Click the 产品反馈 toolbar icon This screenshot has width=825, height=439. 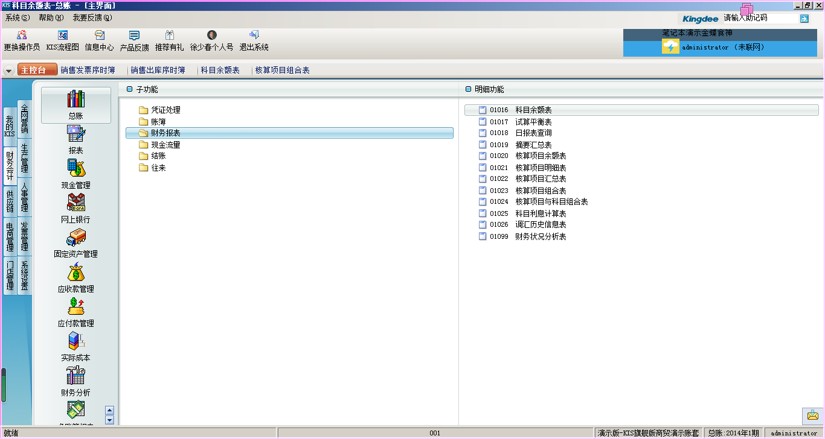point(134,40)
